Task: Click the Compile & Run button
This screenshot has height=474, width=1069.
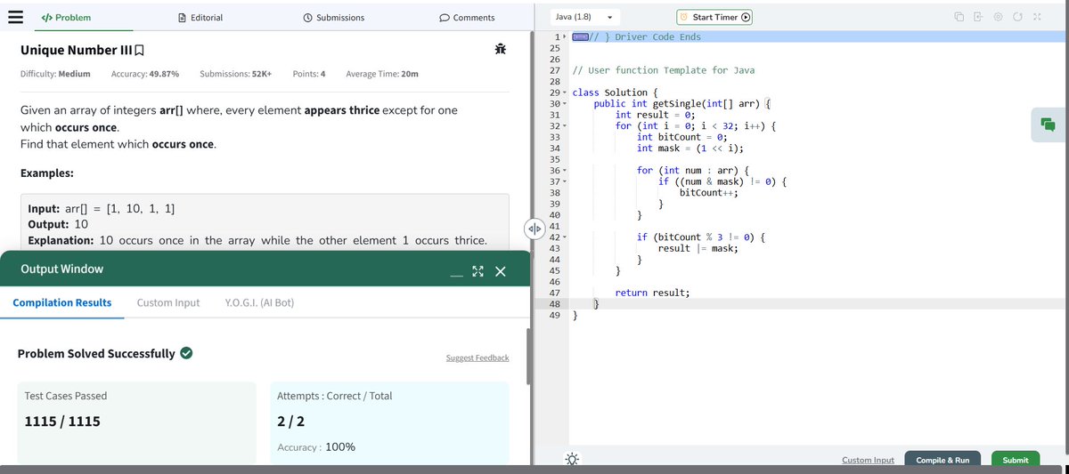Action: click(943, 460)
